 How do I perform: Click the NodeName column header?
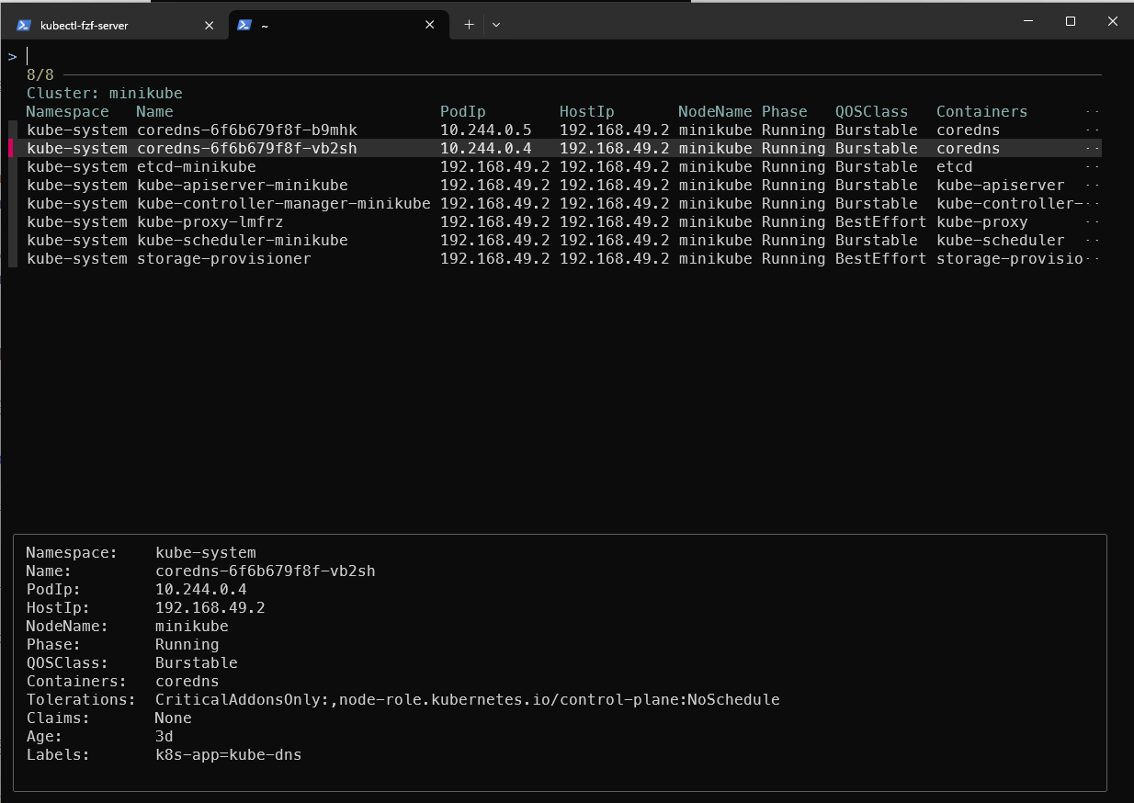[x=715, y=111]
